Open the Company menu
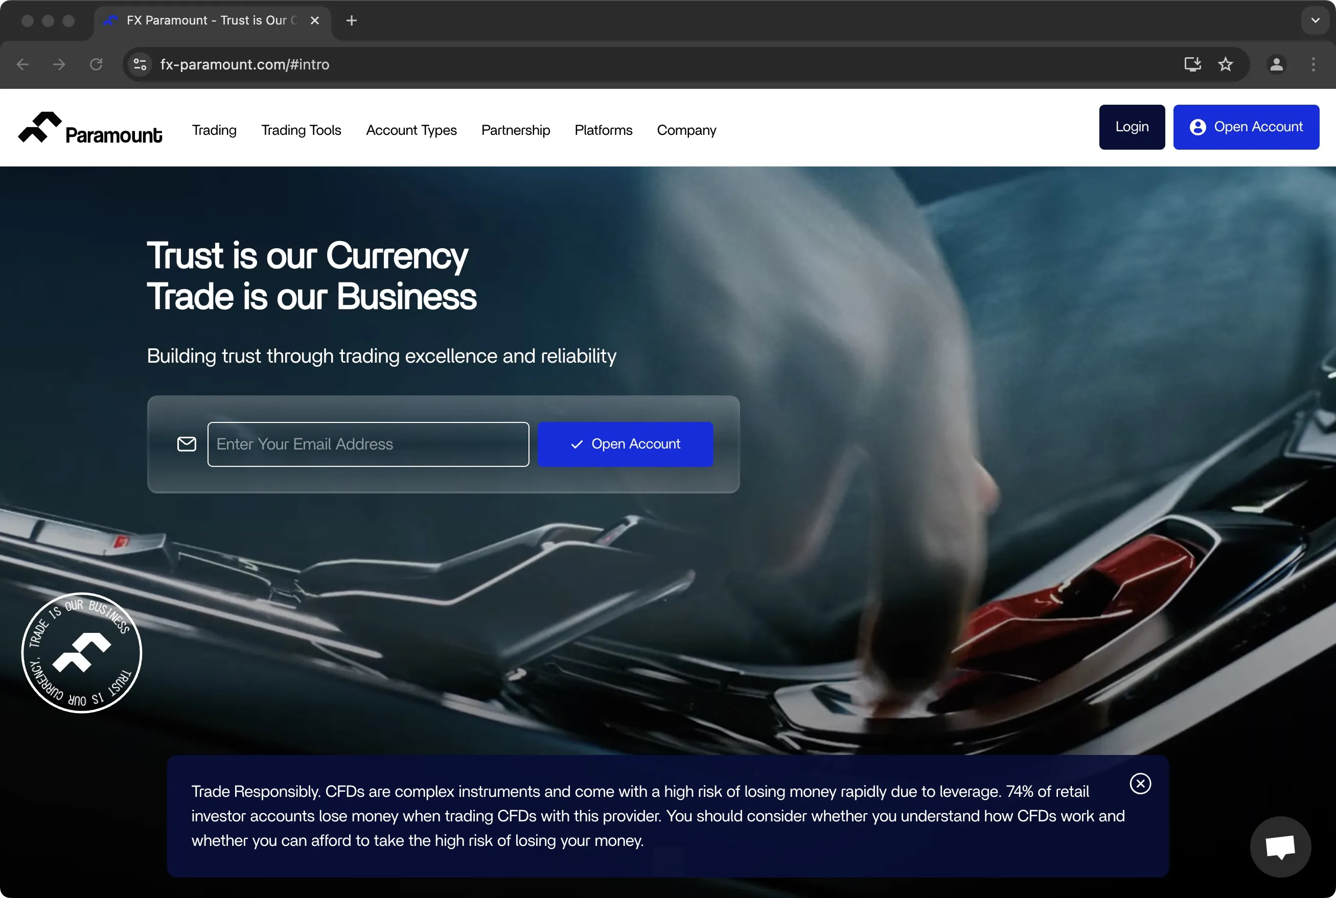This screenshot has width=1336, height=898. coord(686,130)
